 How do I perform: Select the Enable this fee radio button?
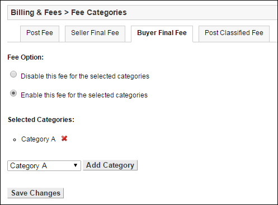click(13, 93)
